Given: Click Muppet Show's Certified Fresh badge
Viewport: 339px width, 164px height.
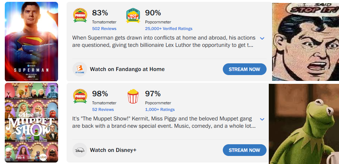Looking at the screenshot, I should pos(80,97).
